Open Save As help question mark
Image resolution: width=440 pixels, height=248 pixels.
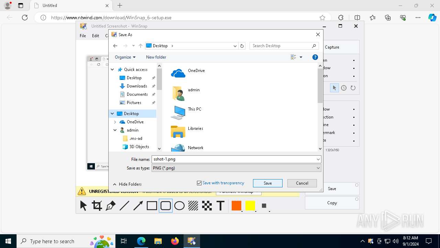tap(315, 57)
